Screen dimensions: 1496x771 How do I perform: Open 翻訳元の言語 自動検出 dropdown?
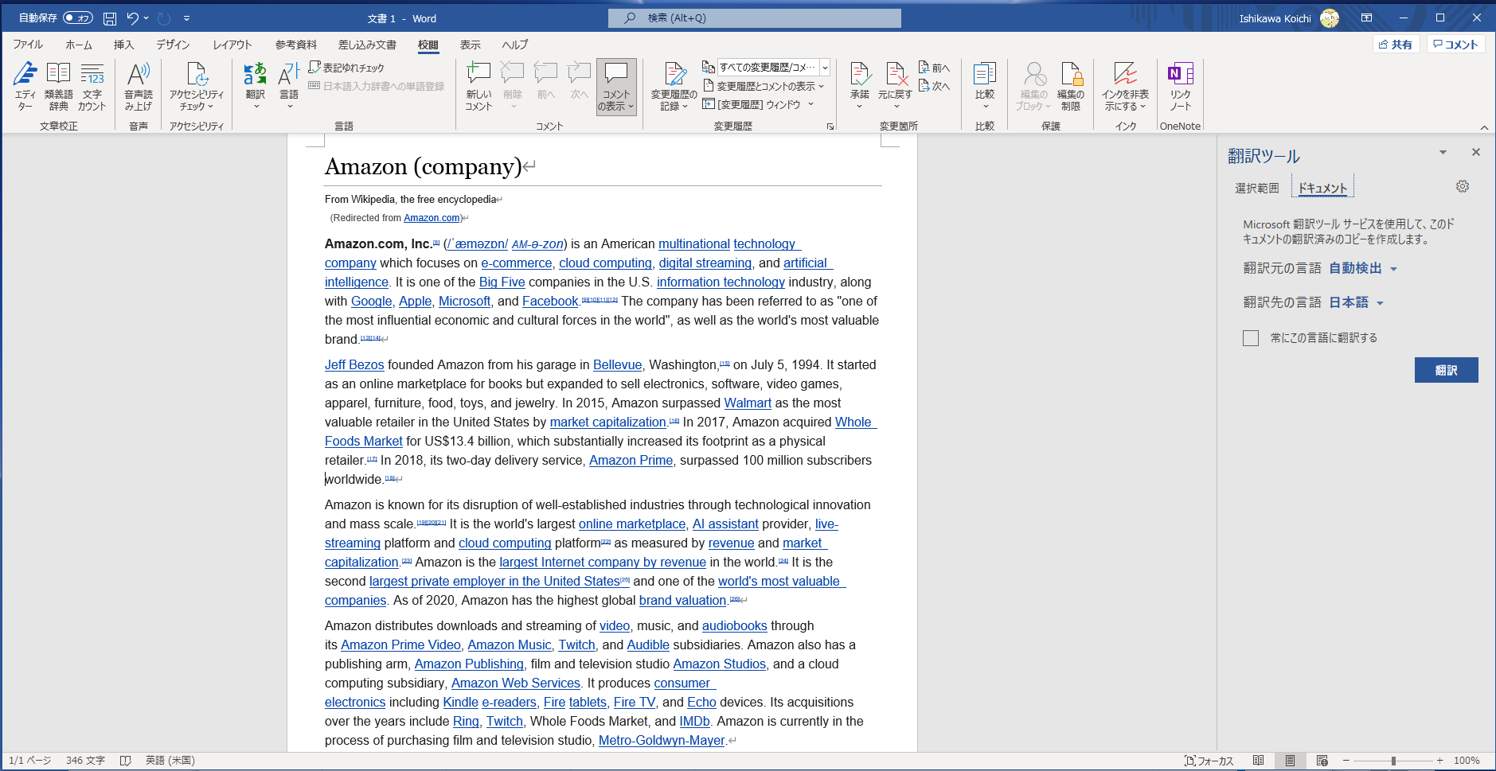click(x=1362, y=269)
